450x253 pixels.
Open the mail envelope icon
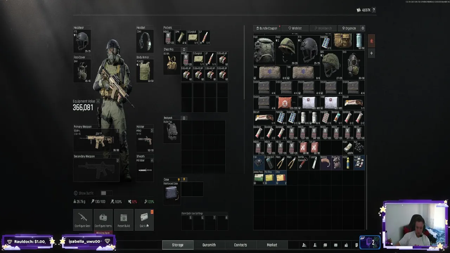(x=336, y=245)
